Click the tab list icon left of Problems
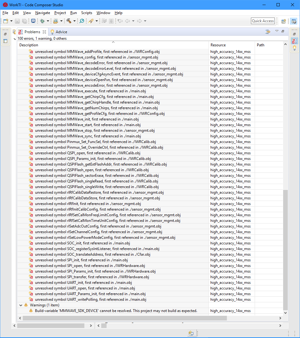This screenshot has width=300, height=338. tap(14, 32)
